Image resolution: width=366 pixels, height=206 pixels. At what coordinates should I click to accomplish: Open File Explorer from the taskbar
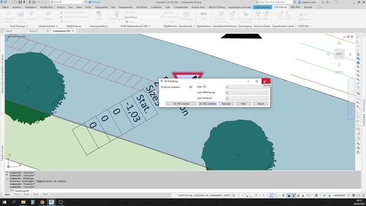tap(23, 202)
